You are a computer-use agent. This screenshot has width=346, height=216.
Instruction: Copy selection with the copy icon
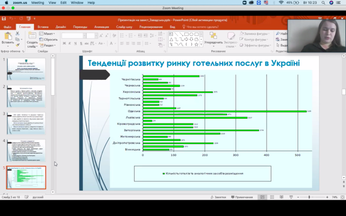click(x=17, y=39)
